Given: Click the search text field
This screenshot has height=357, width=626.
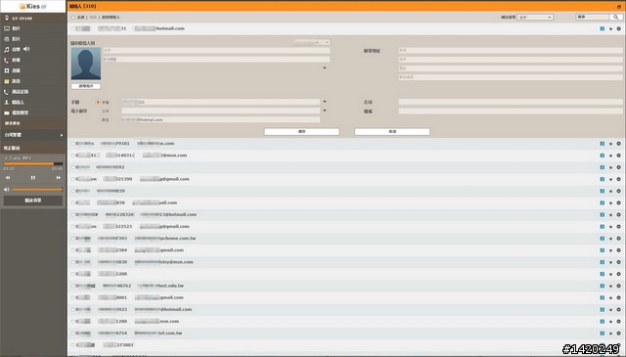Looking at the screenshot, I should (593, 17).
